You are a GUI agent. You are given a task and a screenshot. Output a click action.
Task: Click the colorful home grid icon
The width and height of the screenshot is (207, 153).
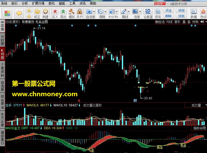click(x=7, y=13)
